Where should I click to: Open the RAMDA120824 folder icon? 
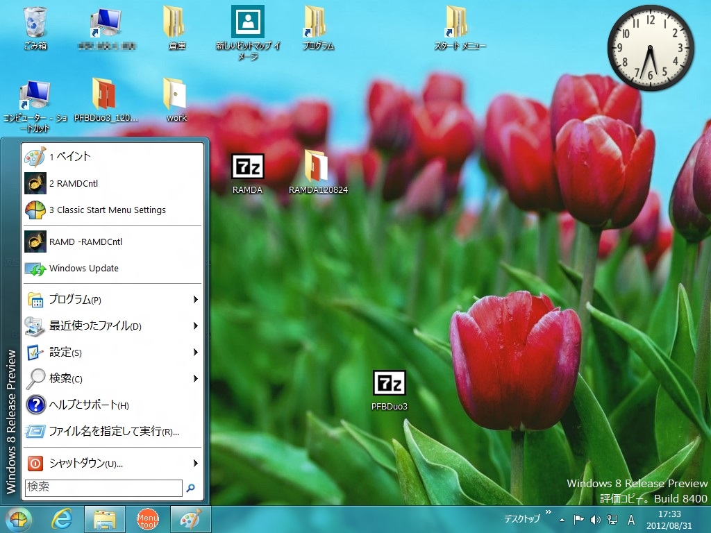point(317,167)
